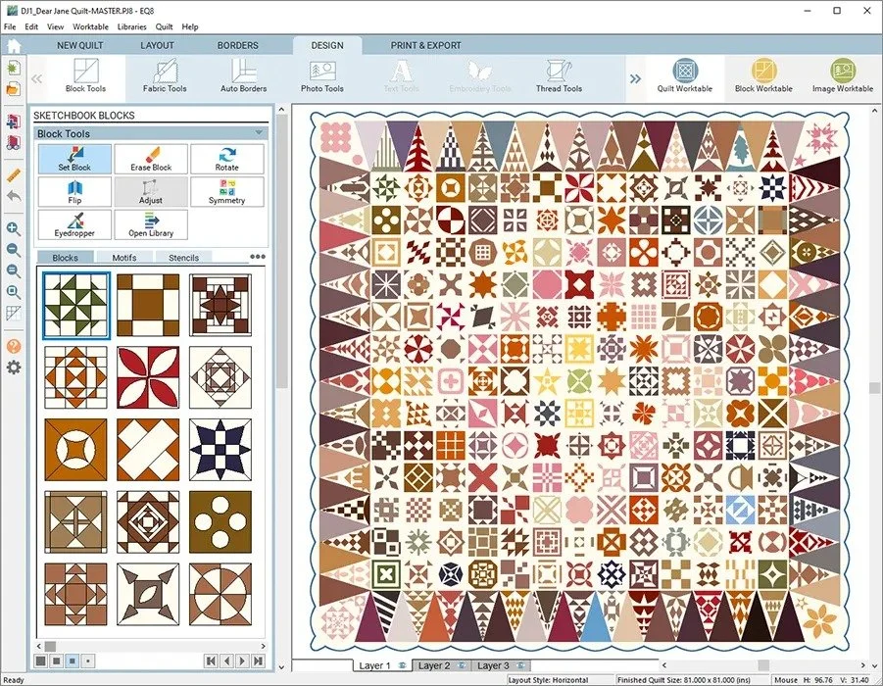
Task: Collapse the Block Tools section arrow
Action: point(259,133)
